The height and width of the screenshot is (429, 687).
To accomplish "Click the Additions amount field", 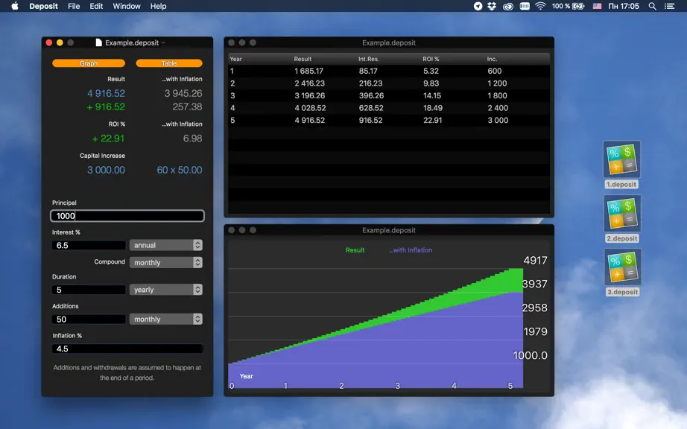I will coord(89,319).
